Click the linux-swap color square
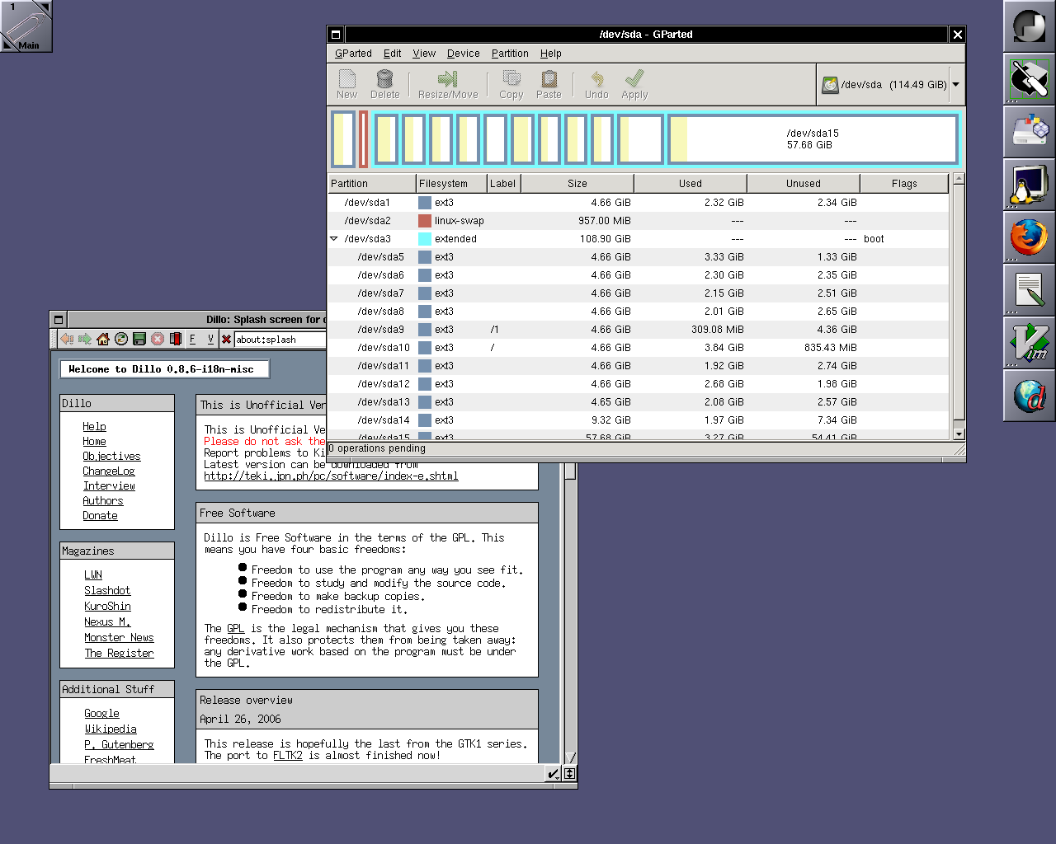Image resolution: width=1056 pixels, height=844 pixels. [x=425, y=221]
